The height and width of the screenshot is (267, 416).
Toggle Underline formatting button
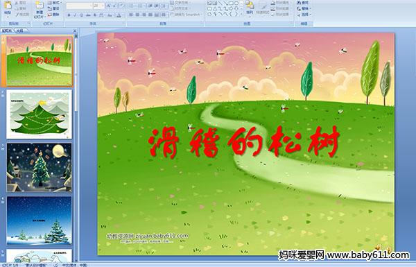[x=81, y=15]
